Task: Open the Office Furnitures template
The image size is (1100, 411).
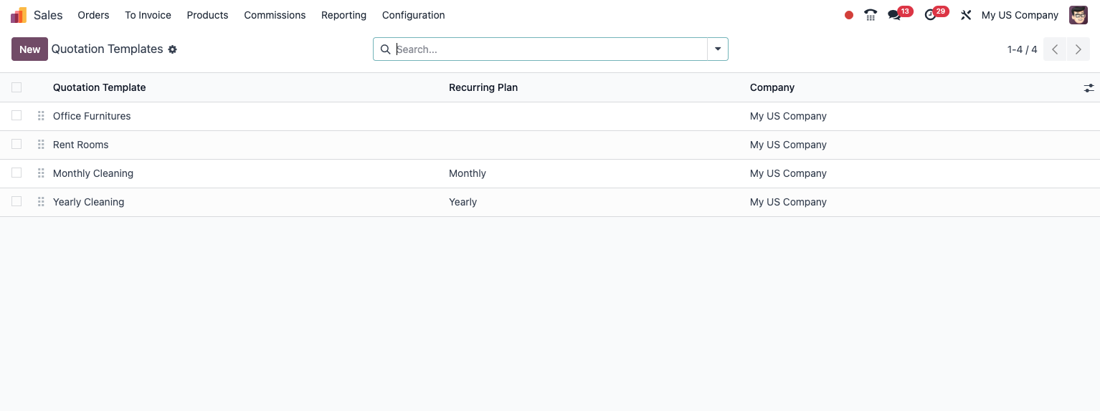Action: [x=92, y=116]
